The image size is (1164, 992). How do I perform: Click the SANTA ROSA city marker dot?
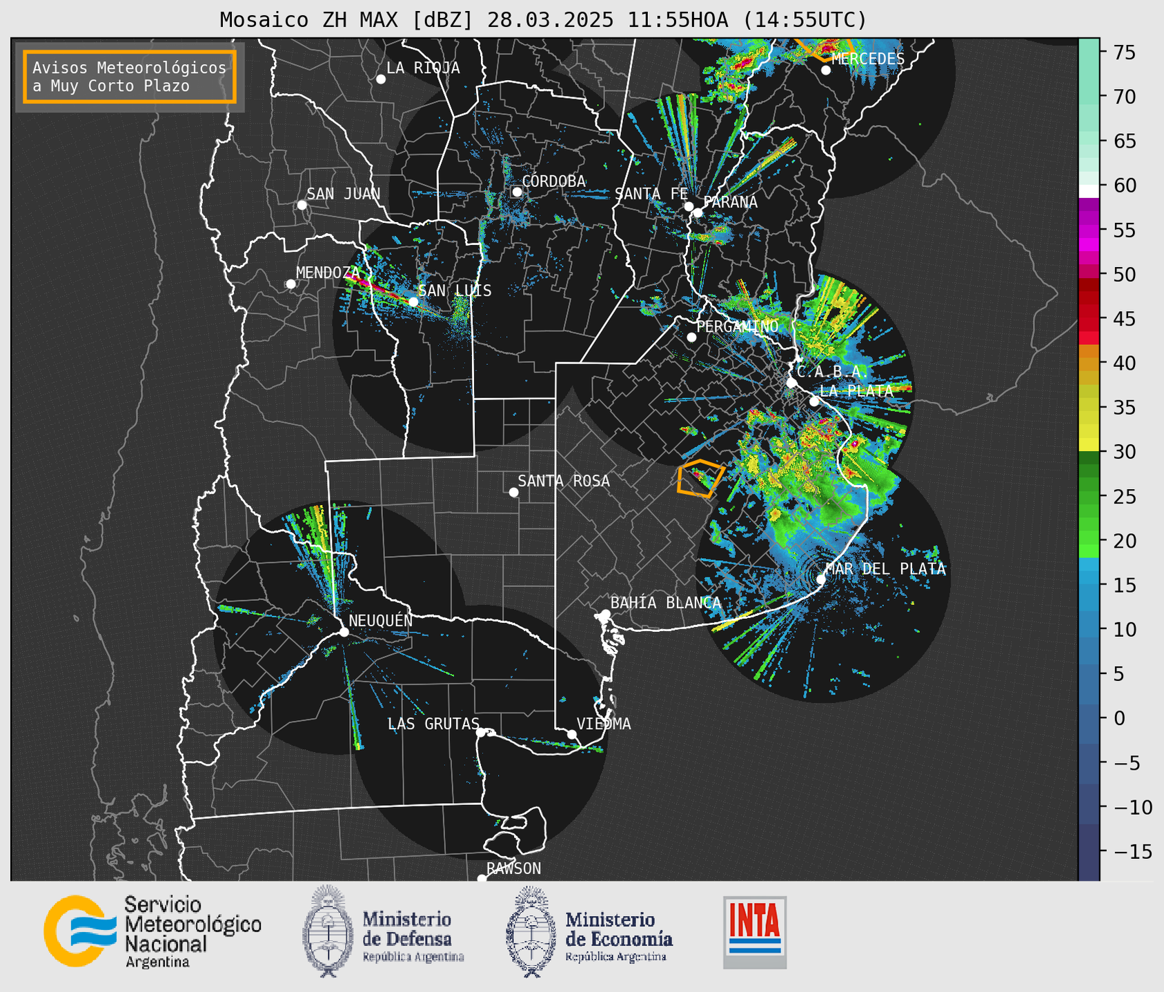pyautogui.click(x=513, y=492)
